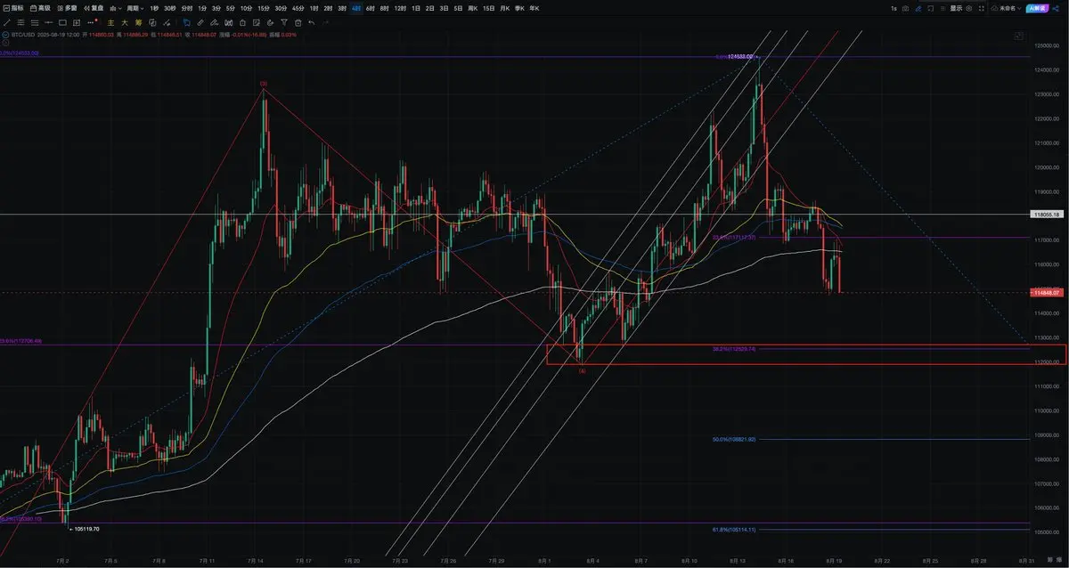This screenshot has width=1069, height=568.
Task: Start 复盘 replay mode
Action: 94,8
